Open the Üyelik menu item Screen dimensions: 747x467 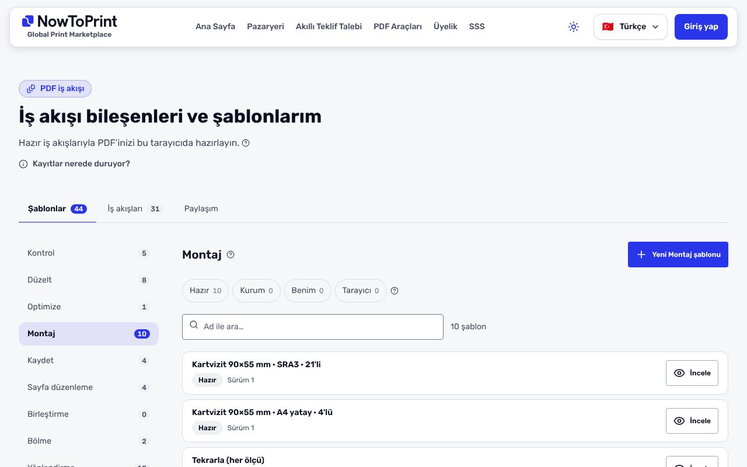[445, 27]
